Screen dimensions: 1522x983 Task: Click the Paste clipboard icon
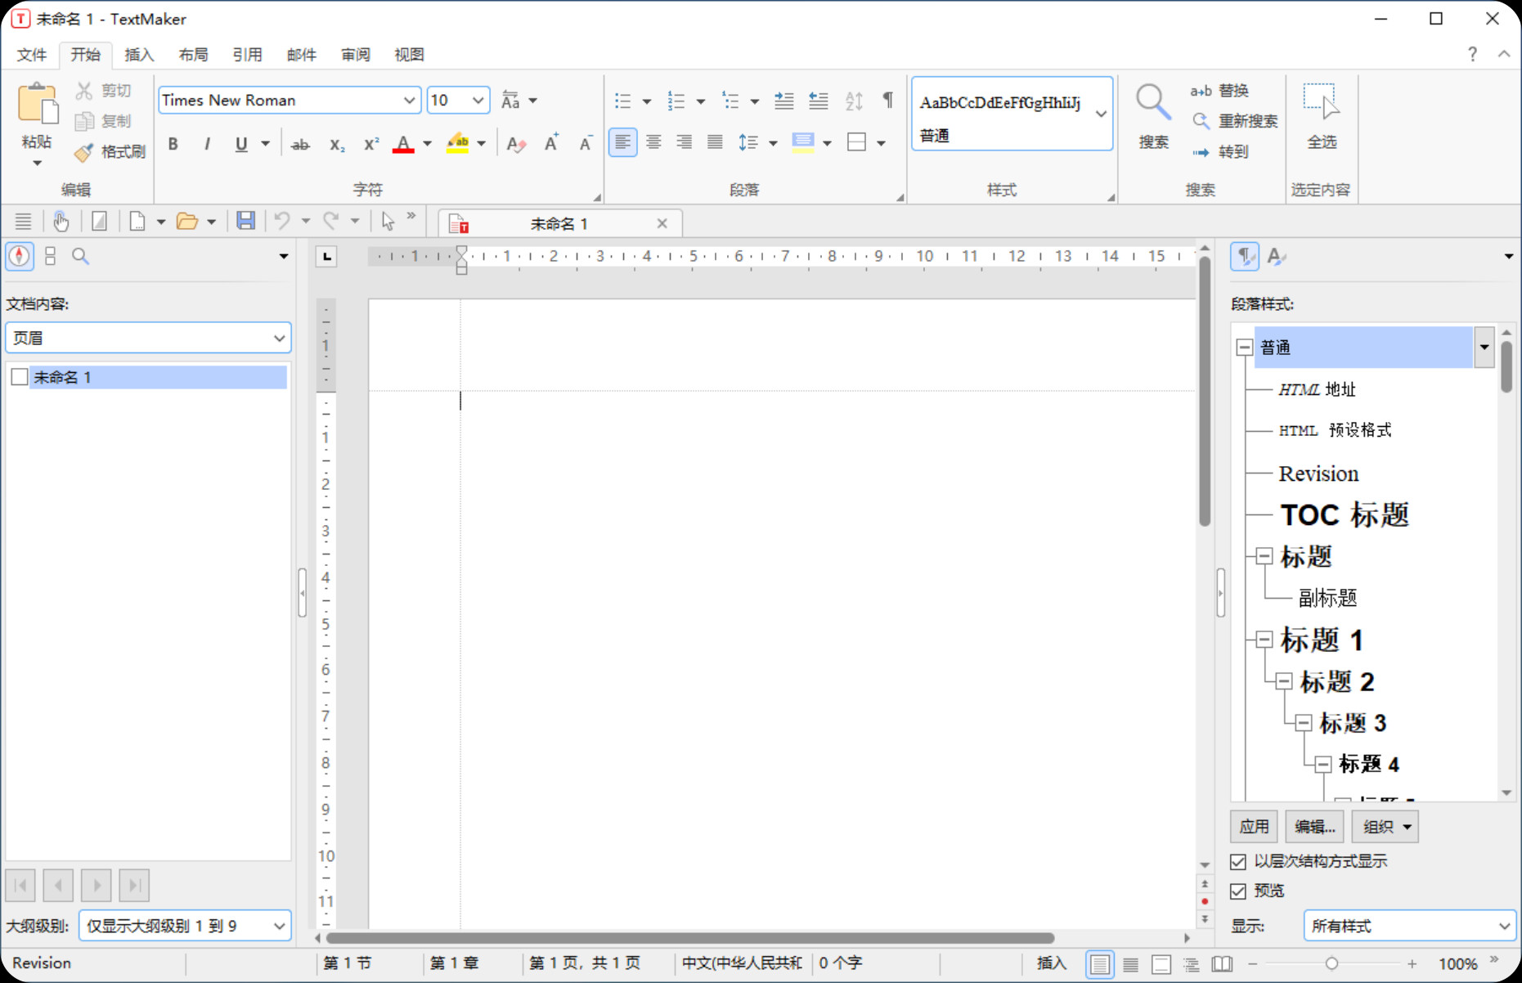coord(38,105)
